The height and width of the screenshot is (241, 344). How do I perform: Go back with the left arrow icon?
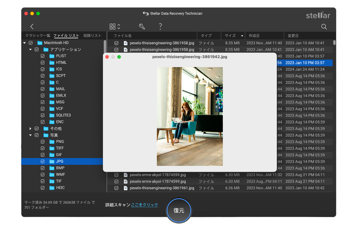32,26
